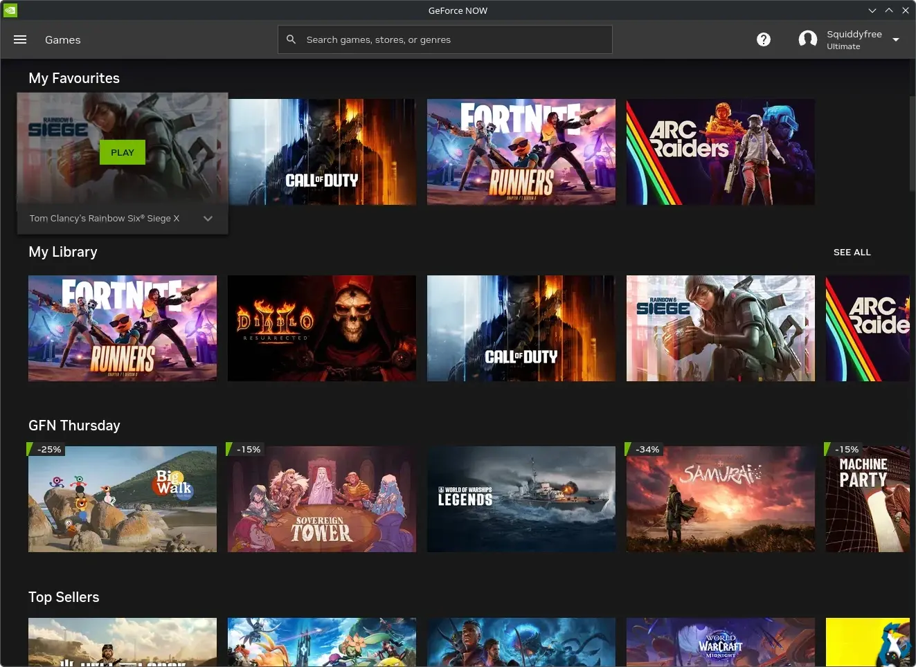Click the Ultimate membership label
The width and height of the screenshot is (916, 667).
click(x=843, y=46)
